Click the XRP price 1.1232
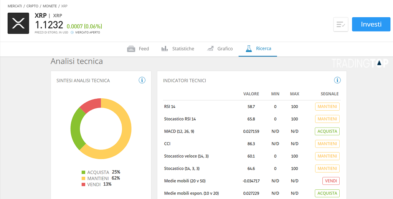Viewport: 393px width, 199px height. 49,25
